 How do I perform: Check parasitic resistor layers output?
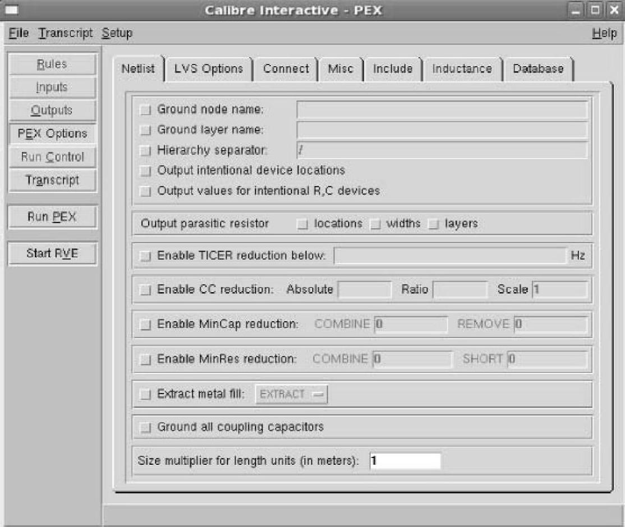click(x=433, y=224)
